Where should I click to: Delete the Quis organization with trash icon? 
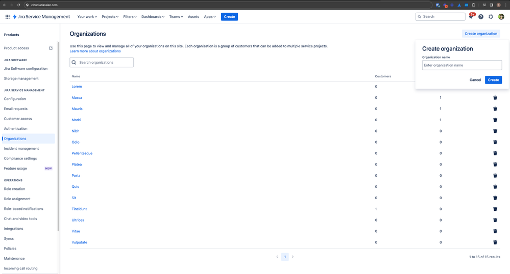[x=495, y=187]
